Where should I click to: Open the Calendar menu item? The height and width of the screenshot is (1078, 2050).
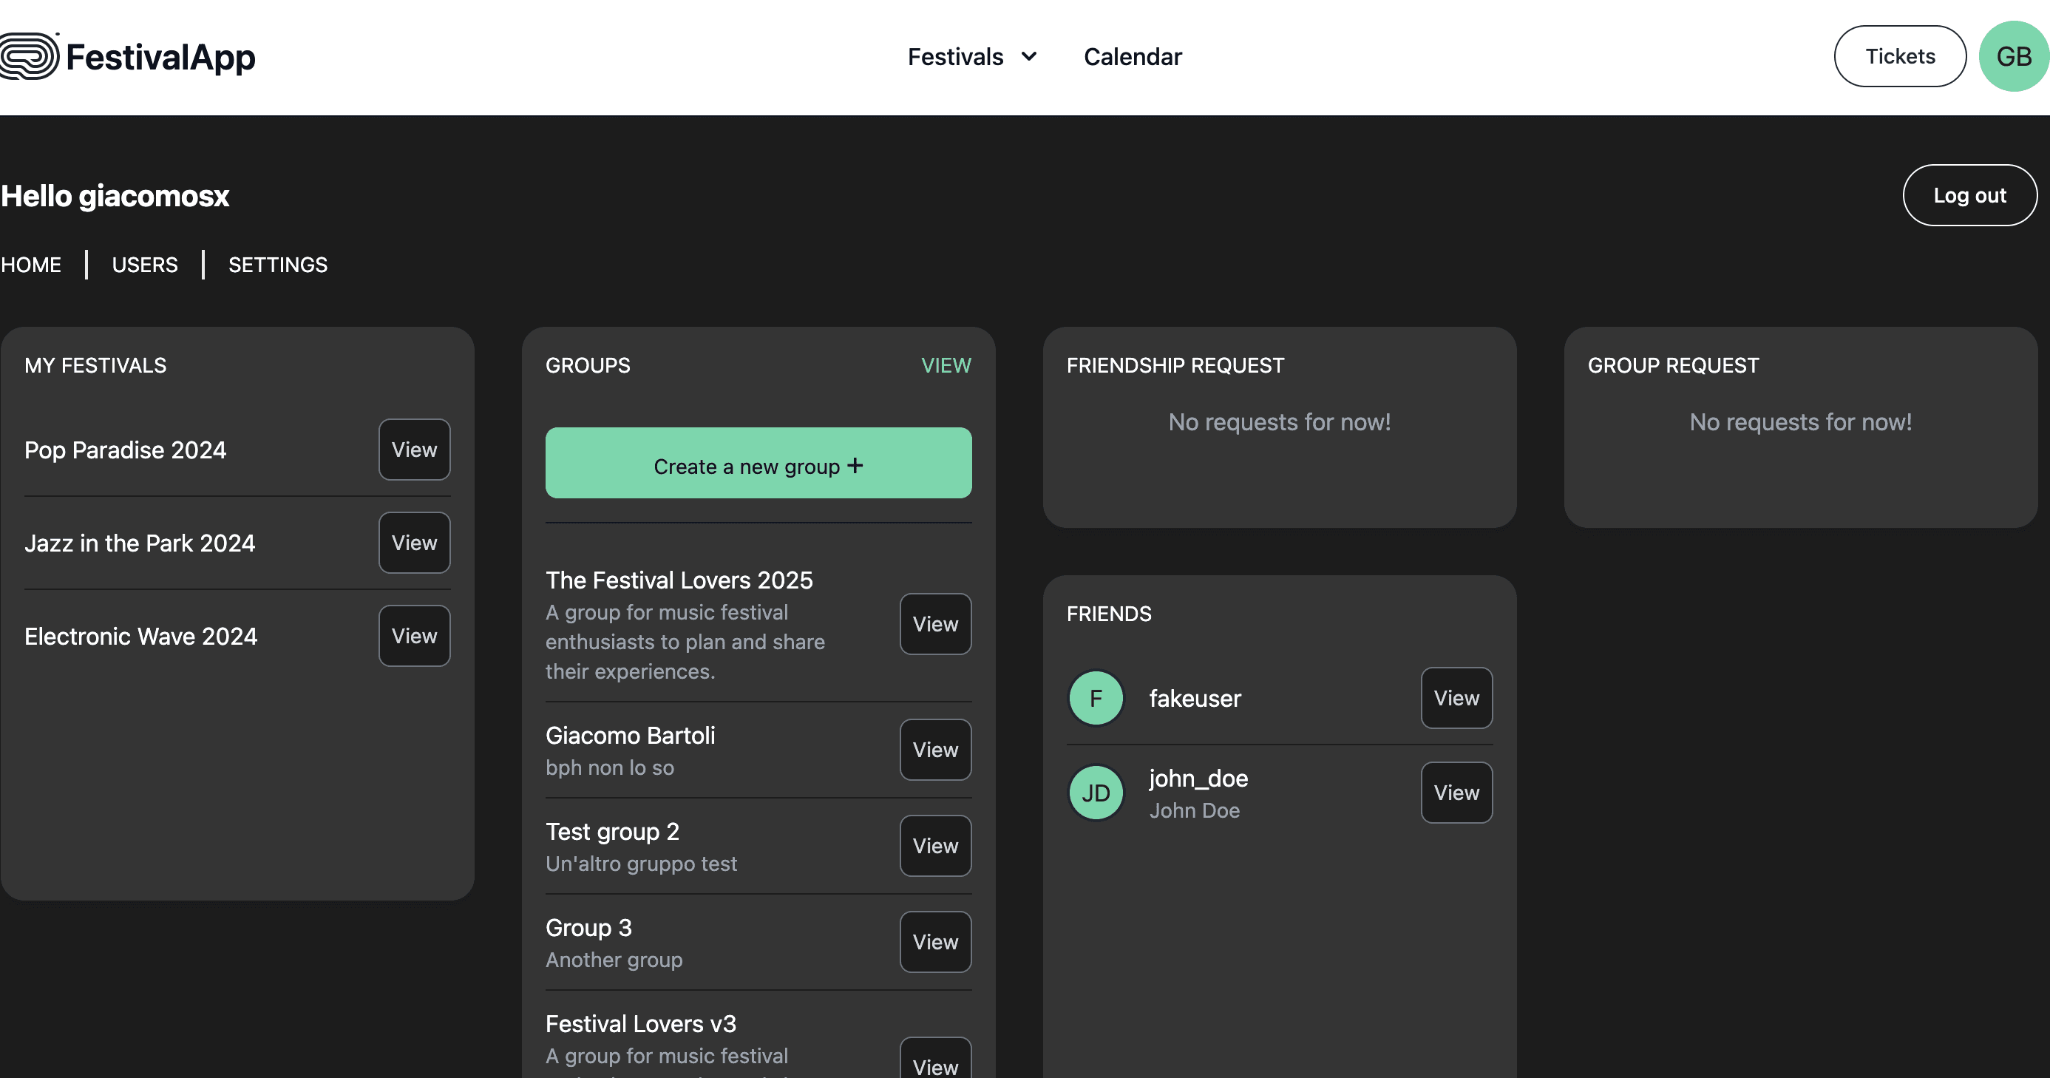(1133, 56)
